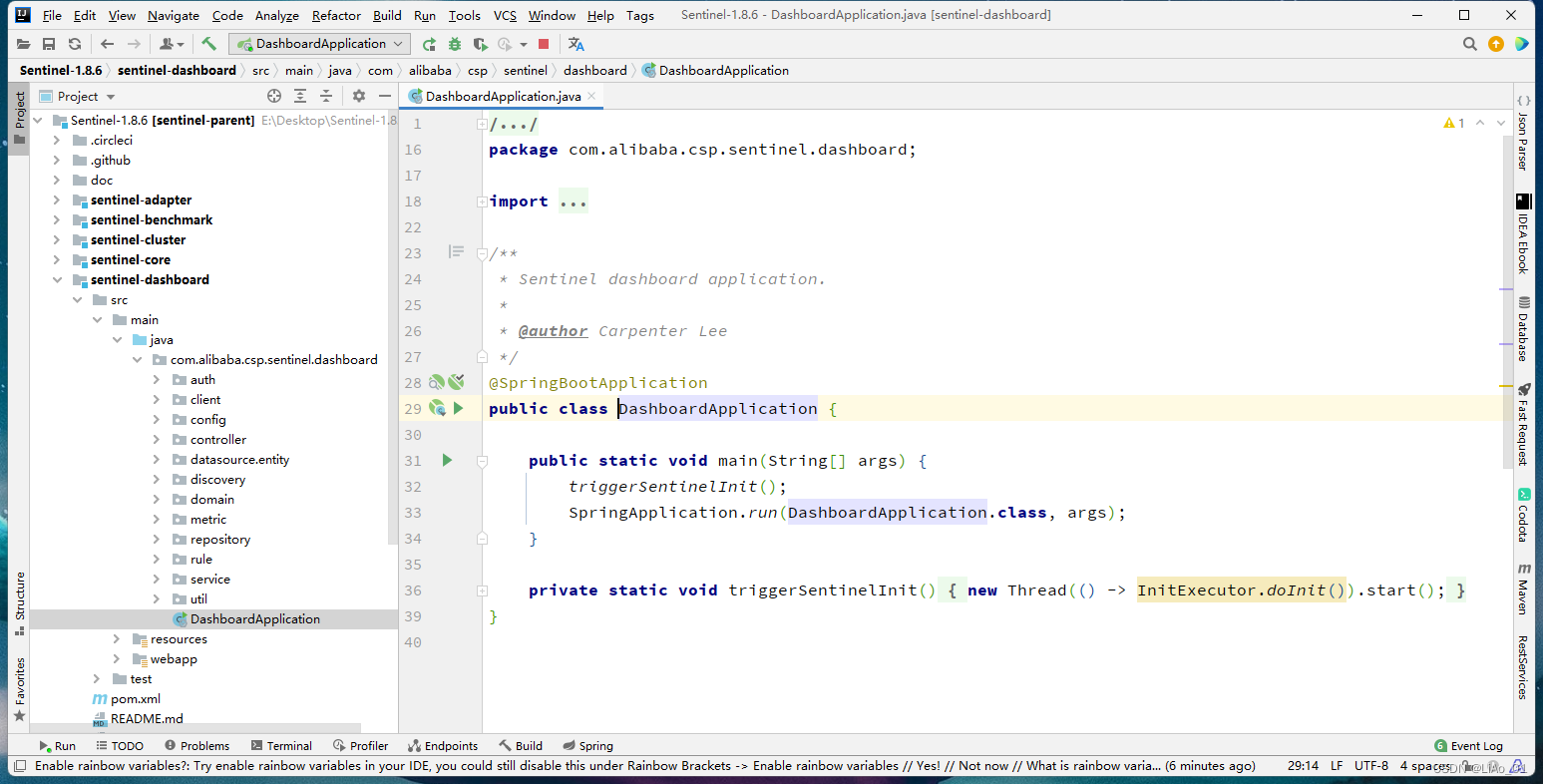
Task: Click the run gutter arrow at line 29
Action: 459,408
